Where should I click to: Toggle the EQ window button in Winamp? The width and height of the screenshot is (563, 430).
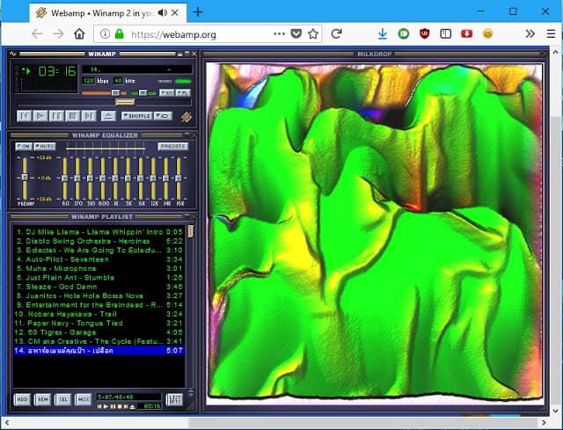tap(166, 93)
